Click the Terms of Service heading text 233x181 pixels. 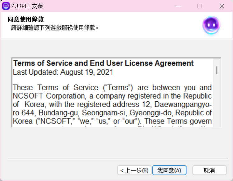pos(103,63)
